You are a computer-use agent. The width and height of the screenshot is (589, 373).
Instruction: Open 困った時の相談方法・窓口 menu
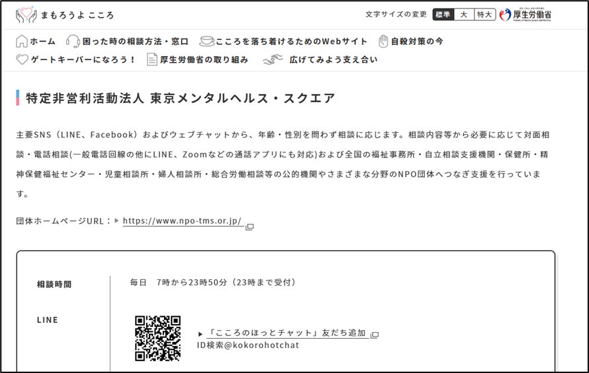pyautogui.click(x=135, y=41)
